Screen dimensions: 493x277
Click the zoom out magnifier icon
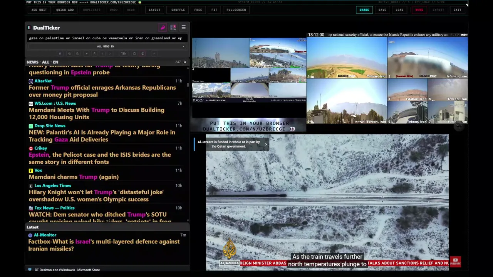tap(69, 53)
